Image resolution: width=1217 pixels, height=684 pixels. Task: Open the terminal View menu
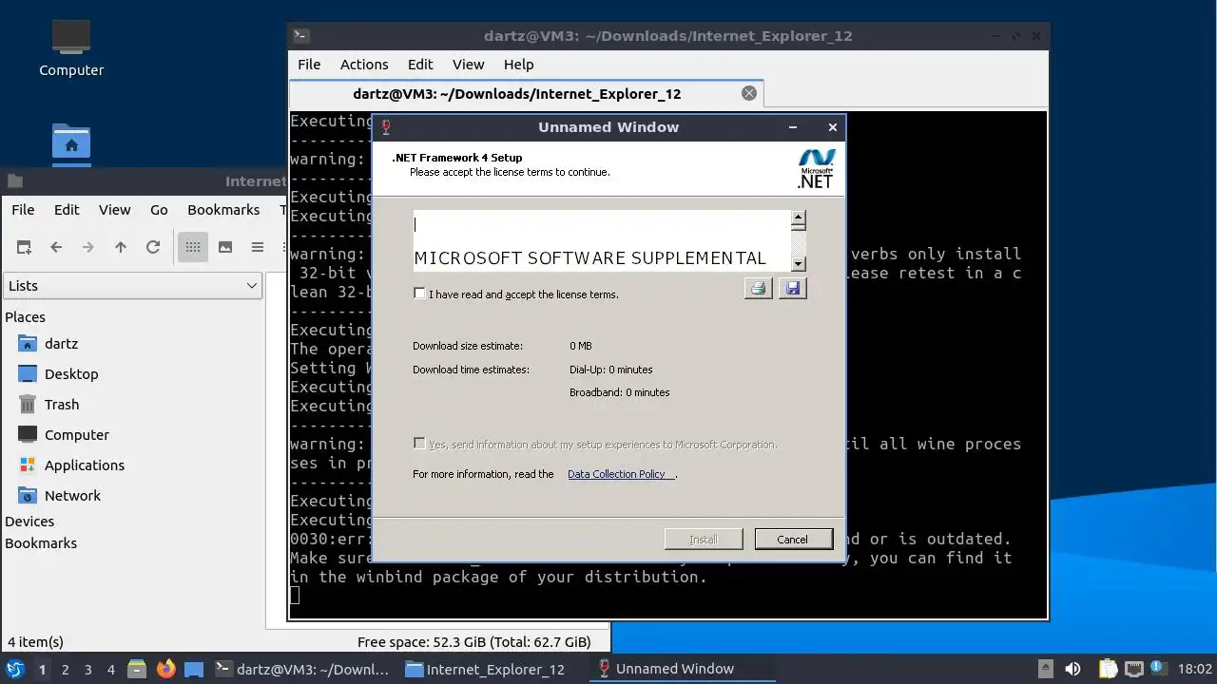pos(468,65)
